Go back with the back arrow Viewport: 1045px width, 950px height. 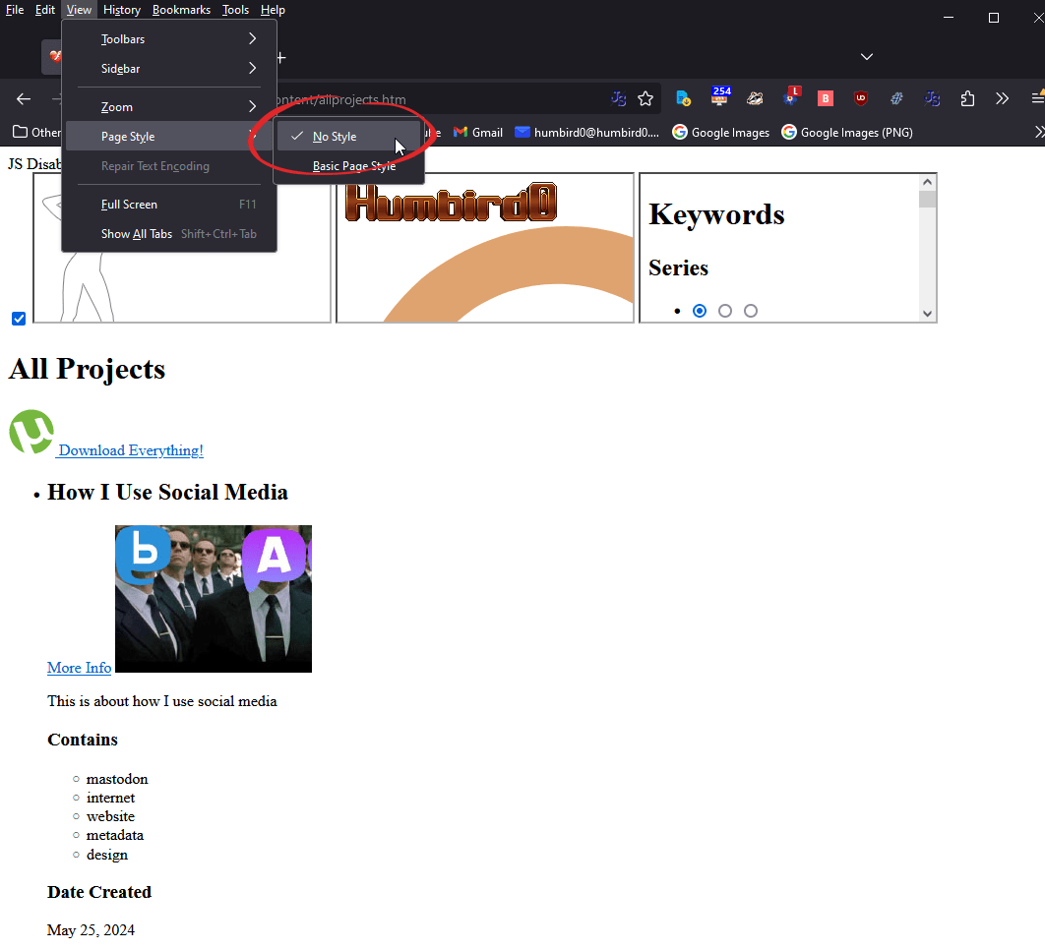pyautogui.click(x=24, y=98)
